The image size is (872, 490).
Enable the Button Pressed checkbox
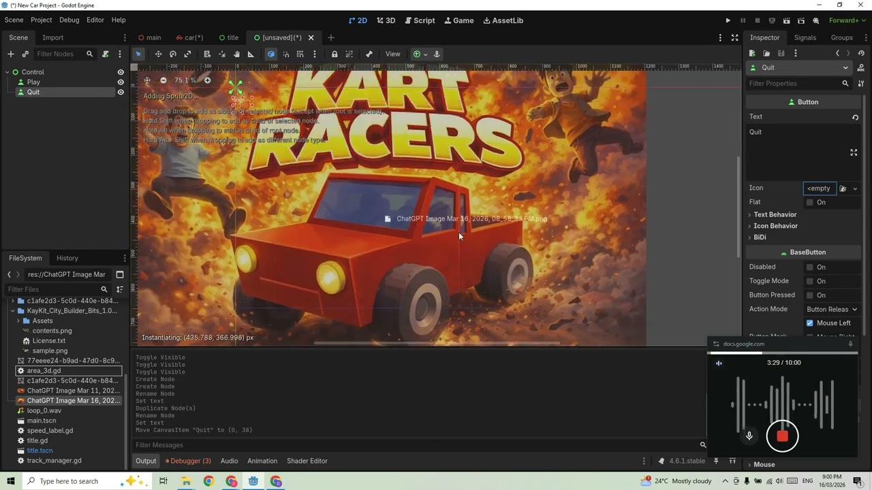pos(810,295)
